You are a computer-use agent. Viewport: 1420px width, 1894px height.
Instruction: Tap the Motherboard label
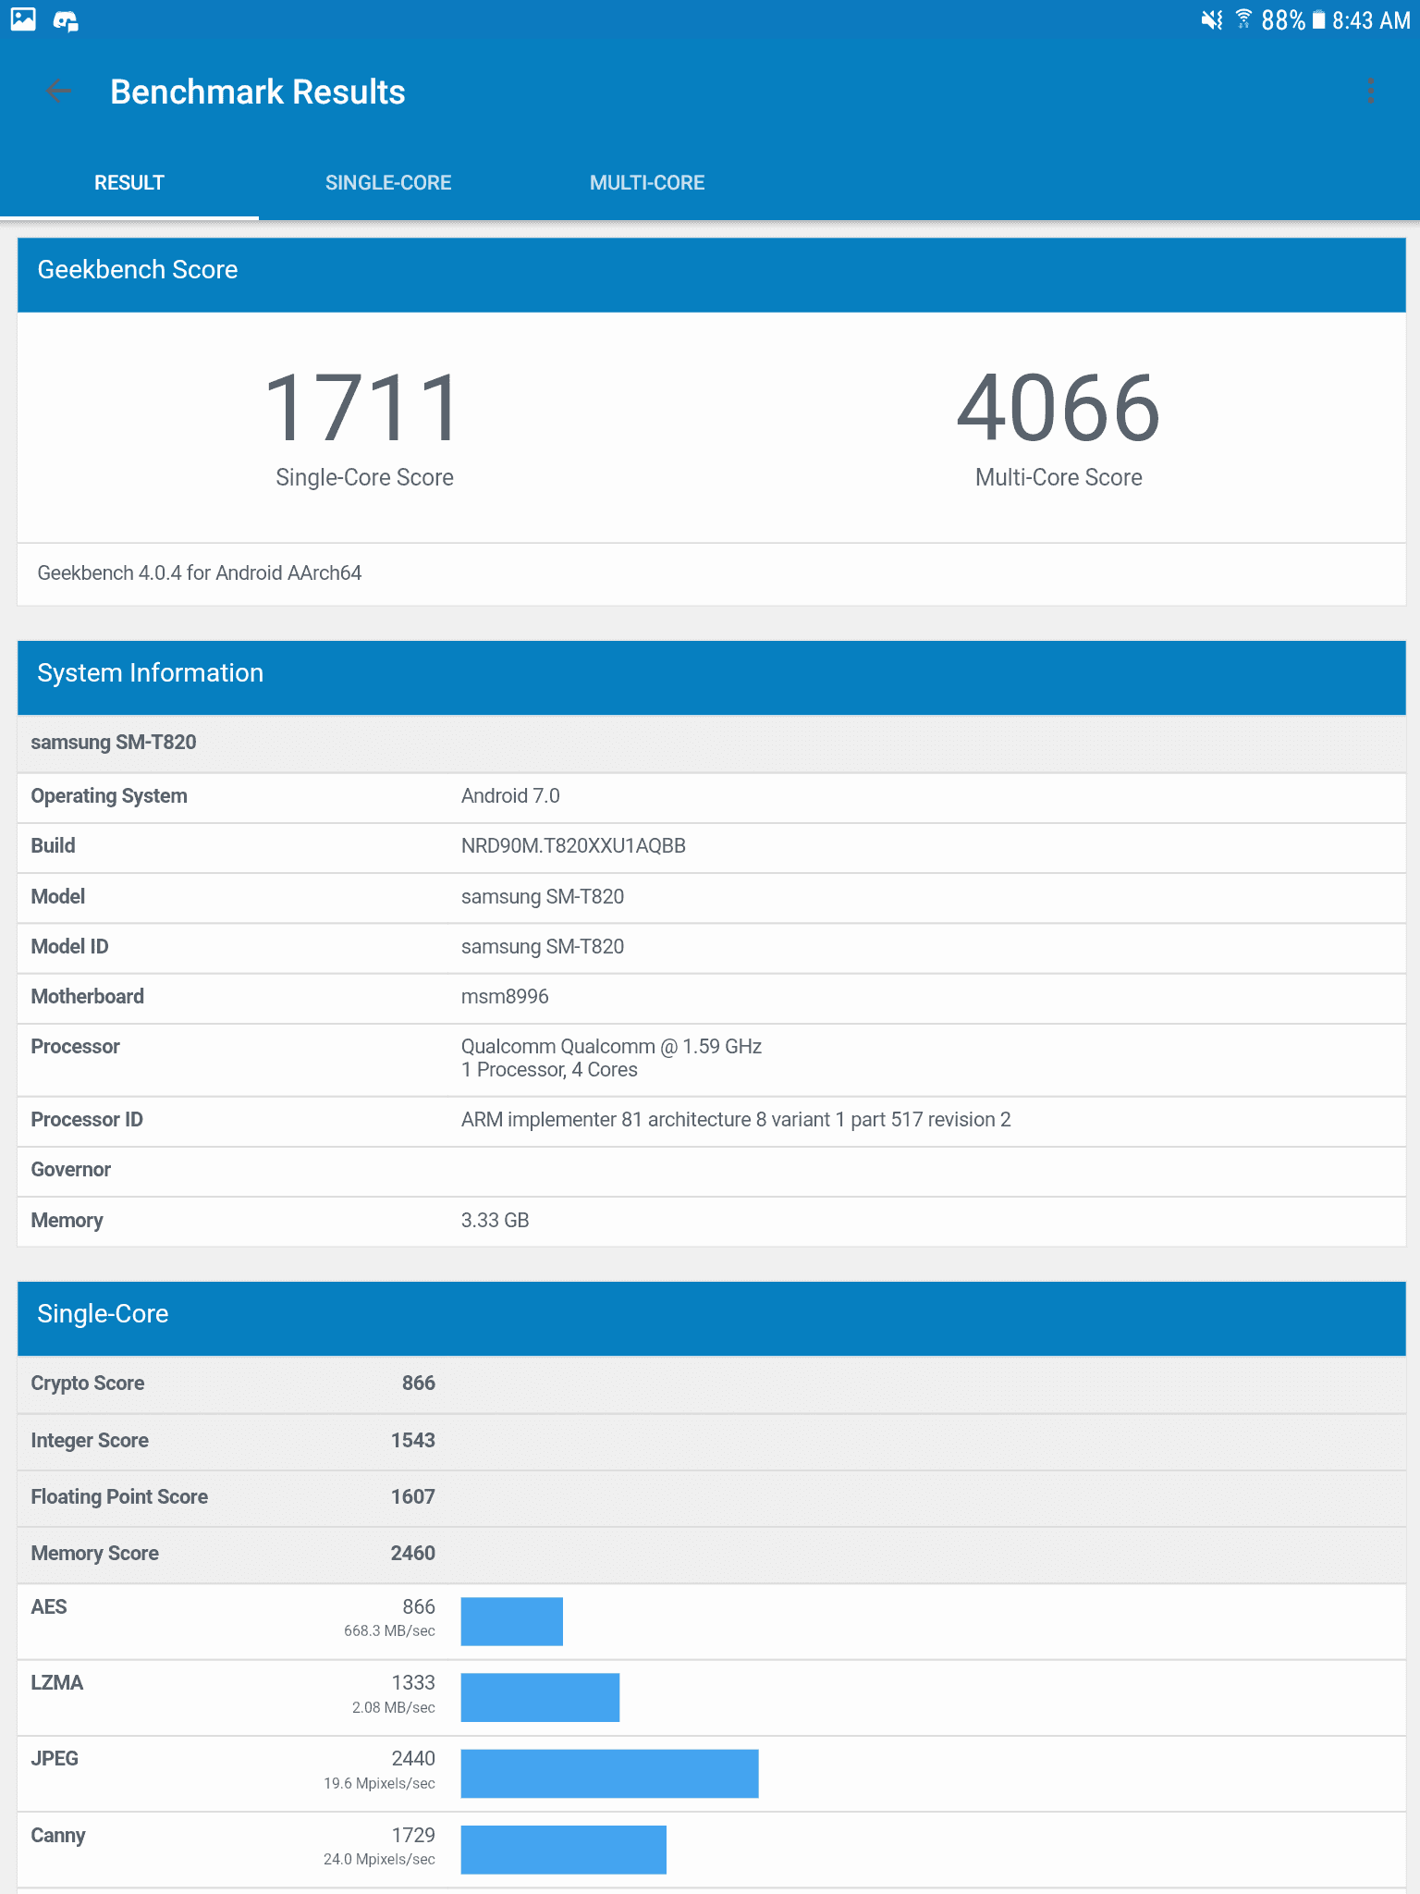(88, 997)
